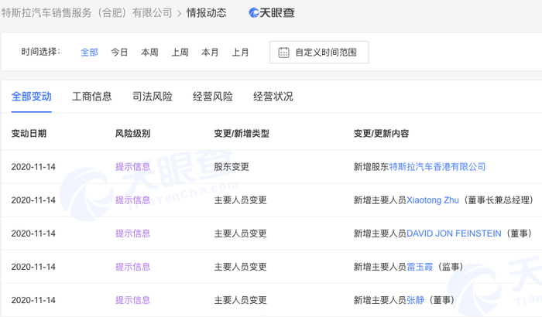Select the 全部 time filter
Viewport: 542px width, 317px height.
89,53
